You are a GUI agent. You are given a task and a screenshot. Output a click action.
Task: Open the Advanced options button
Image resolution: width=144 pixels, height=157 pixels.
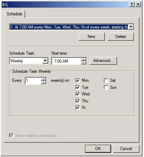click(103, 61)
